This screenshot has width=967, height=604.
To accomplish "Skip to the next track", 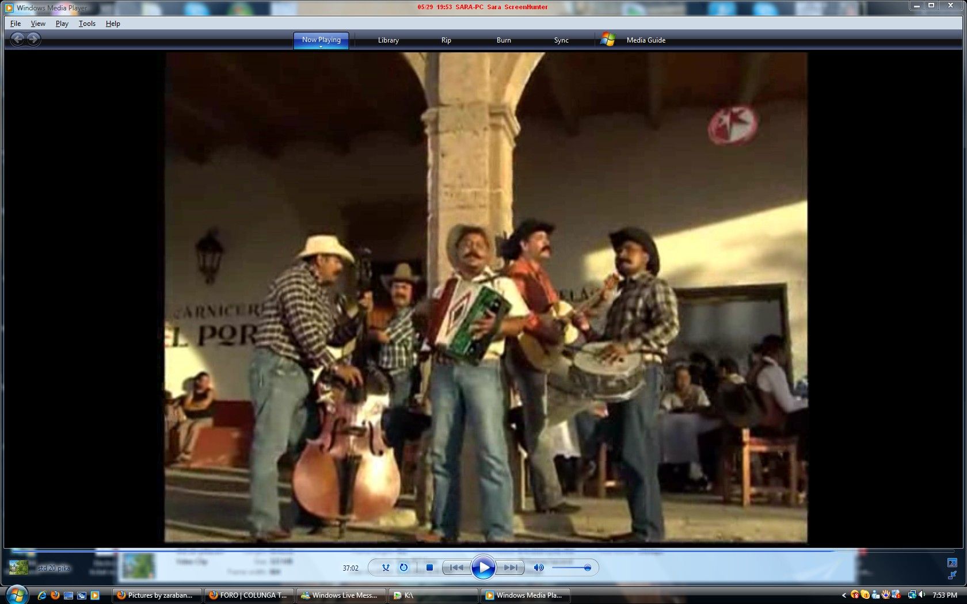I will tap(510, 568).
